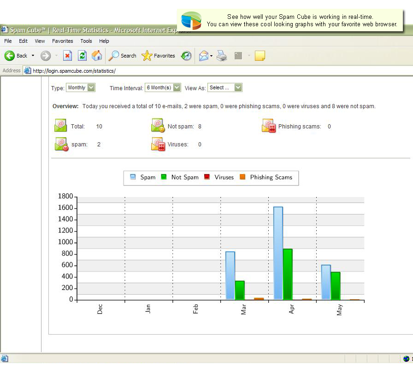The image size is (413, 382).
Task: Click the address bar URL field
Action: [184, 71]
